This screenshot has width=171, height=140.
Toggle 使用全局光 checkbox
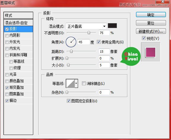coord(99,42)
